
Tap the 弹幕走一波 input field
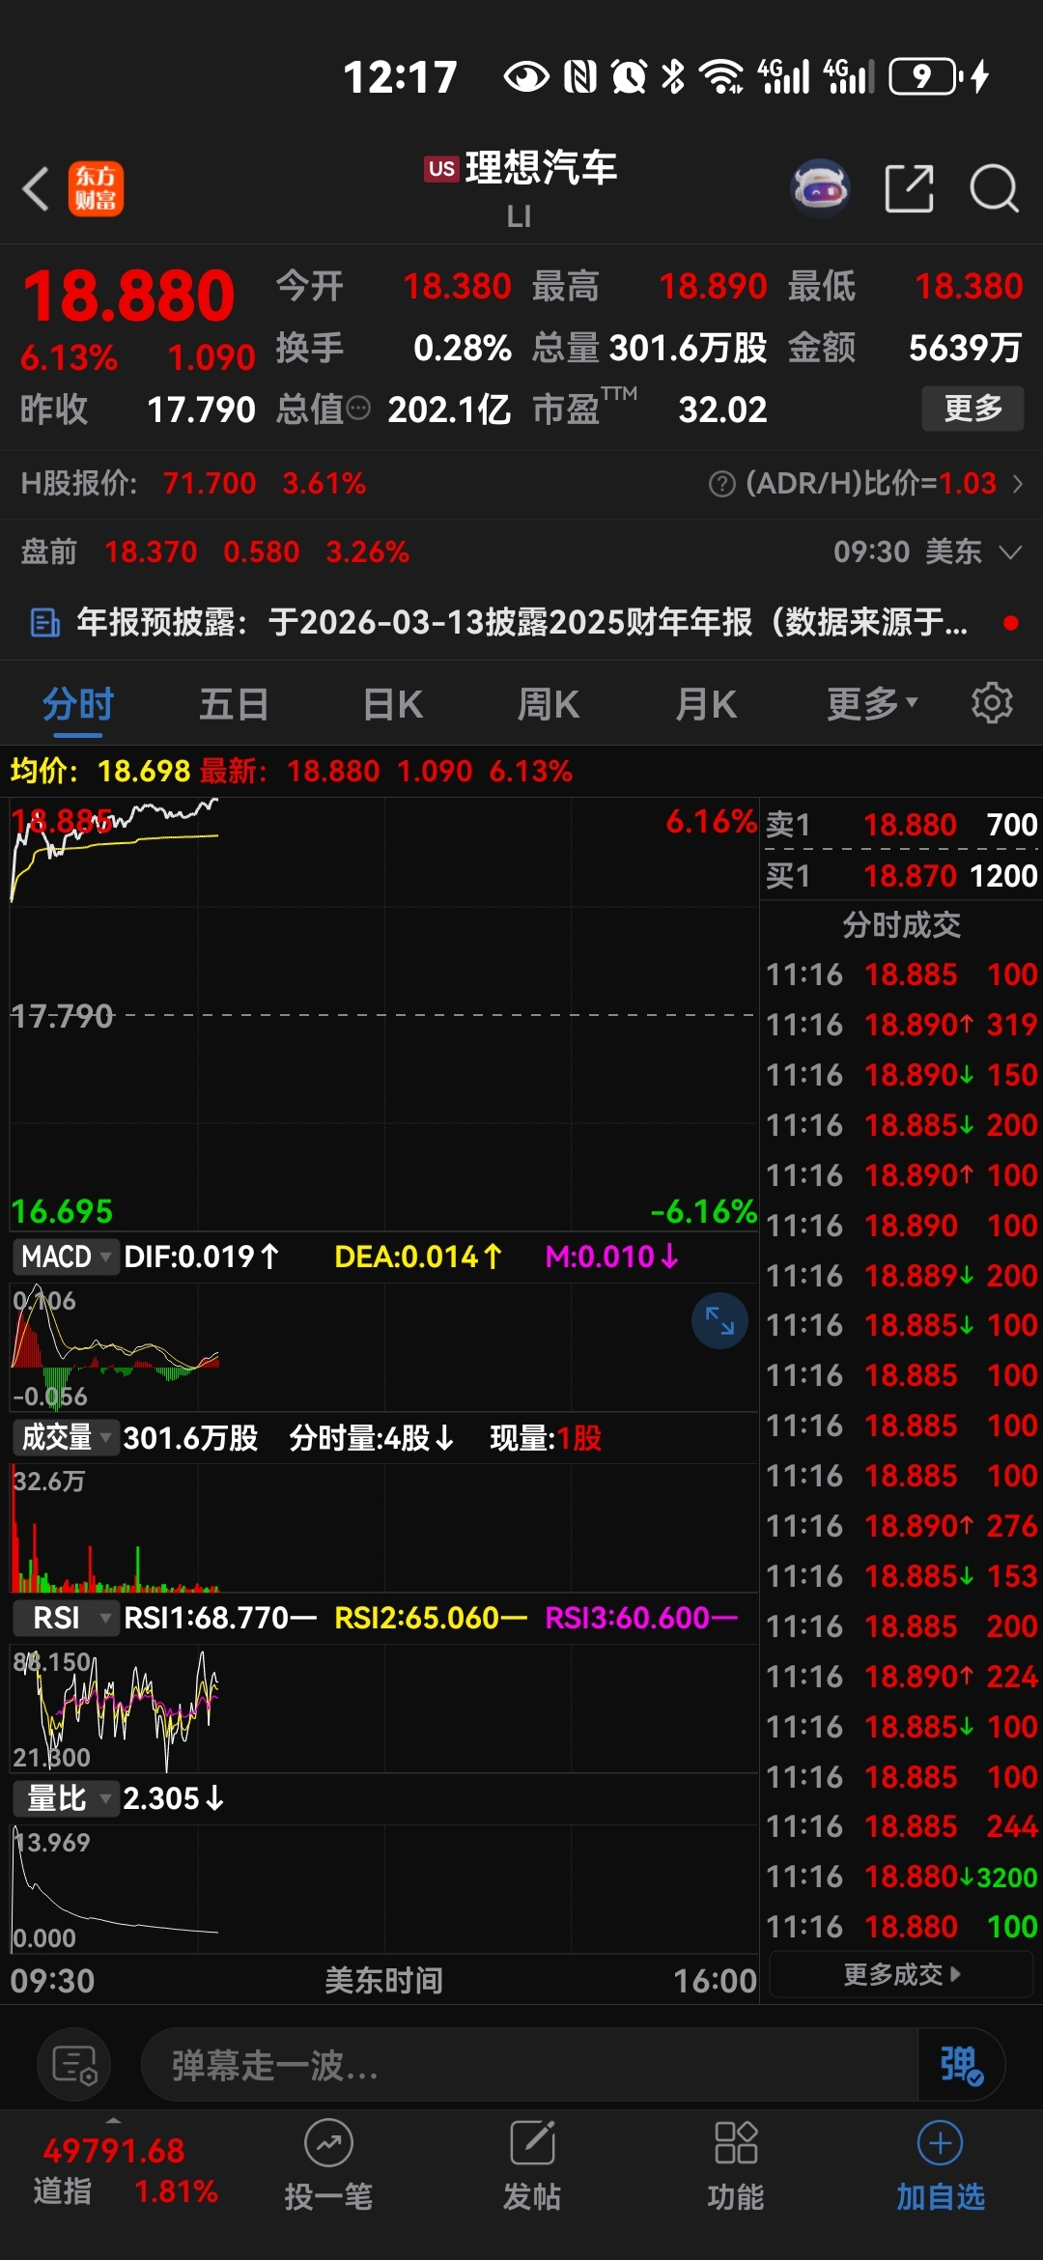529,2066
